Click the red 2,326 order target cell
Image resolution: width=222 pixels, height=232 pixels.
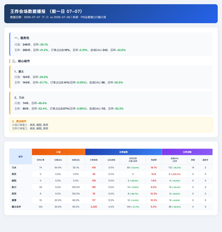[94, 206]
